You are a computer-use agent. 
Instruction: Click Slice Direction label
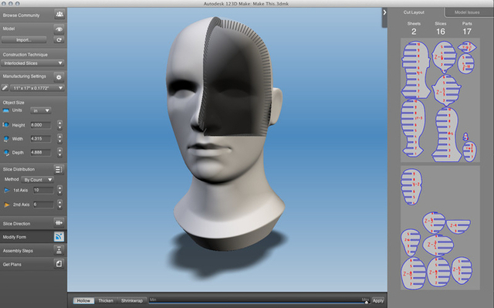[16, 224]
